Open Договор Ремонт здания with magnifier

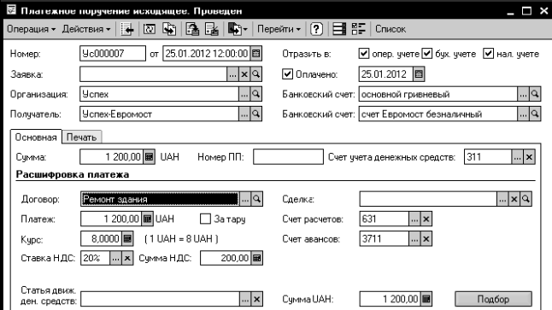pyautogui.click(x=256, y=199)
